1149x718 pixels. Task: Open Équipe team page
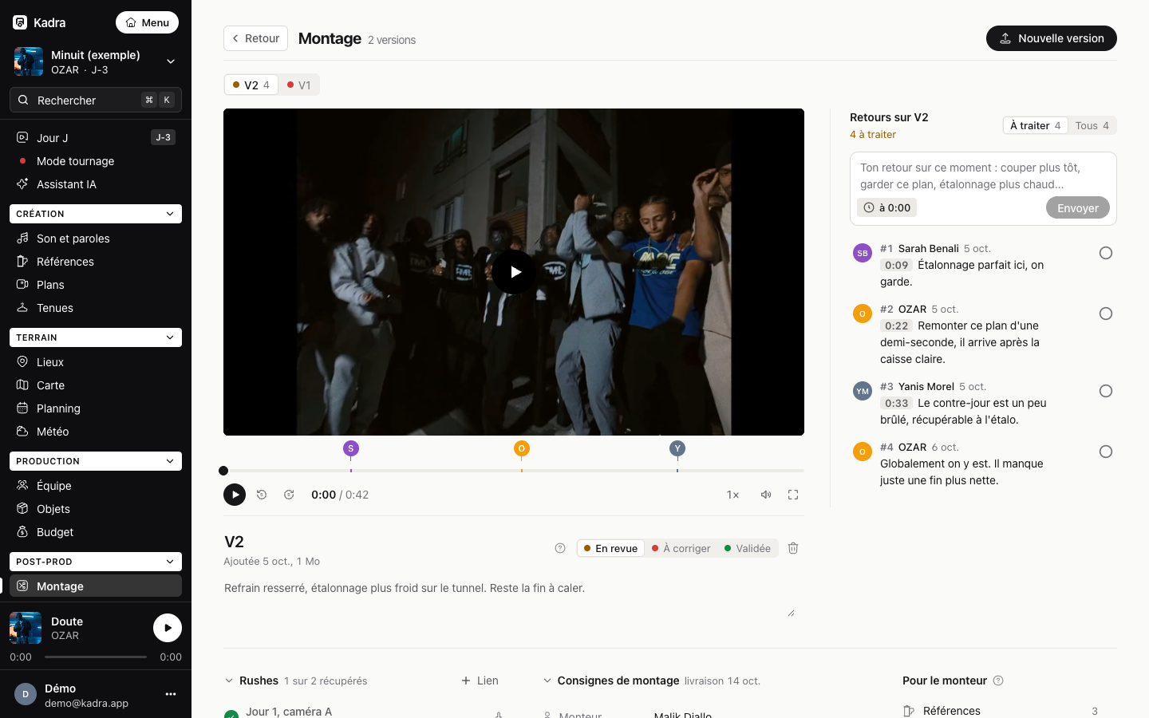point(96,485)
